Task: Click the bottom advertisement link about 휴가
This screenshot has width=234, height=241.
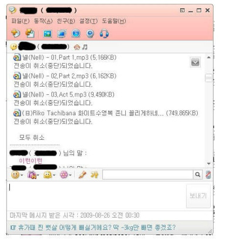Action: tap(93, 228)
